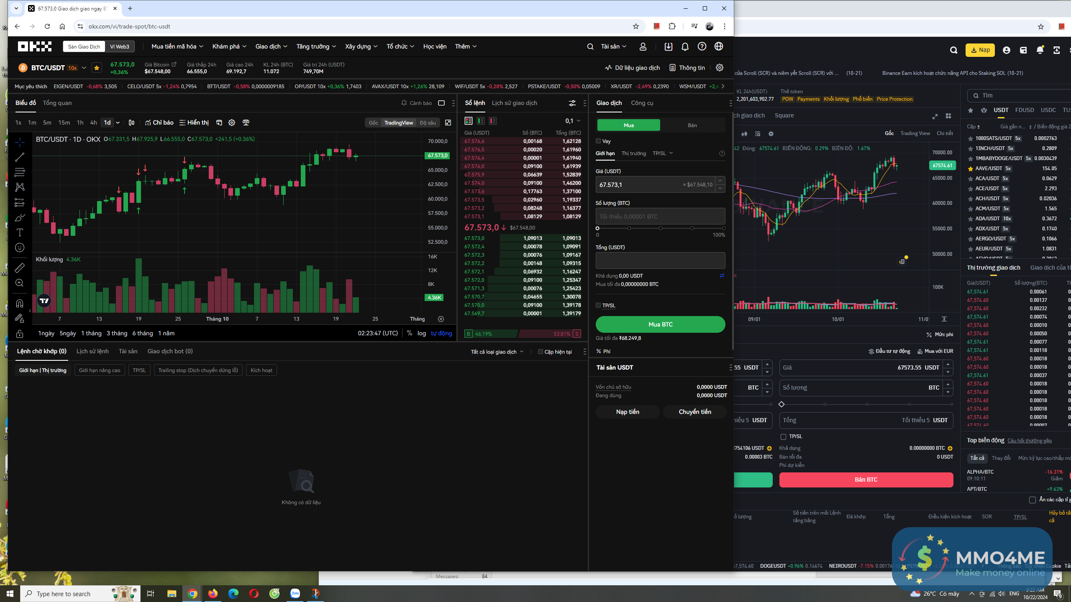Expand the Tài sản header dropdown
This screenshot has width=1071, height=602.
(613, 46)
